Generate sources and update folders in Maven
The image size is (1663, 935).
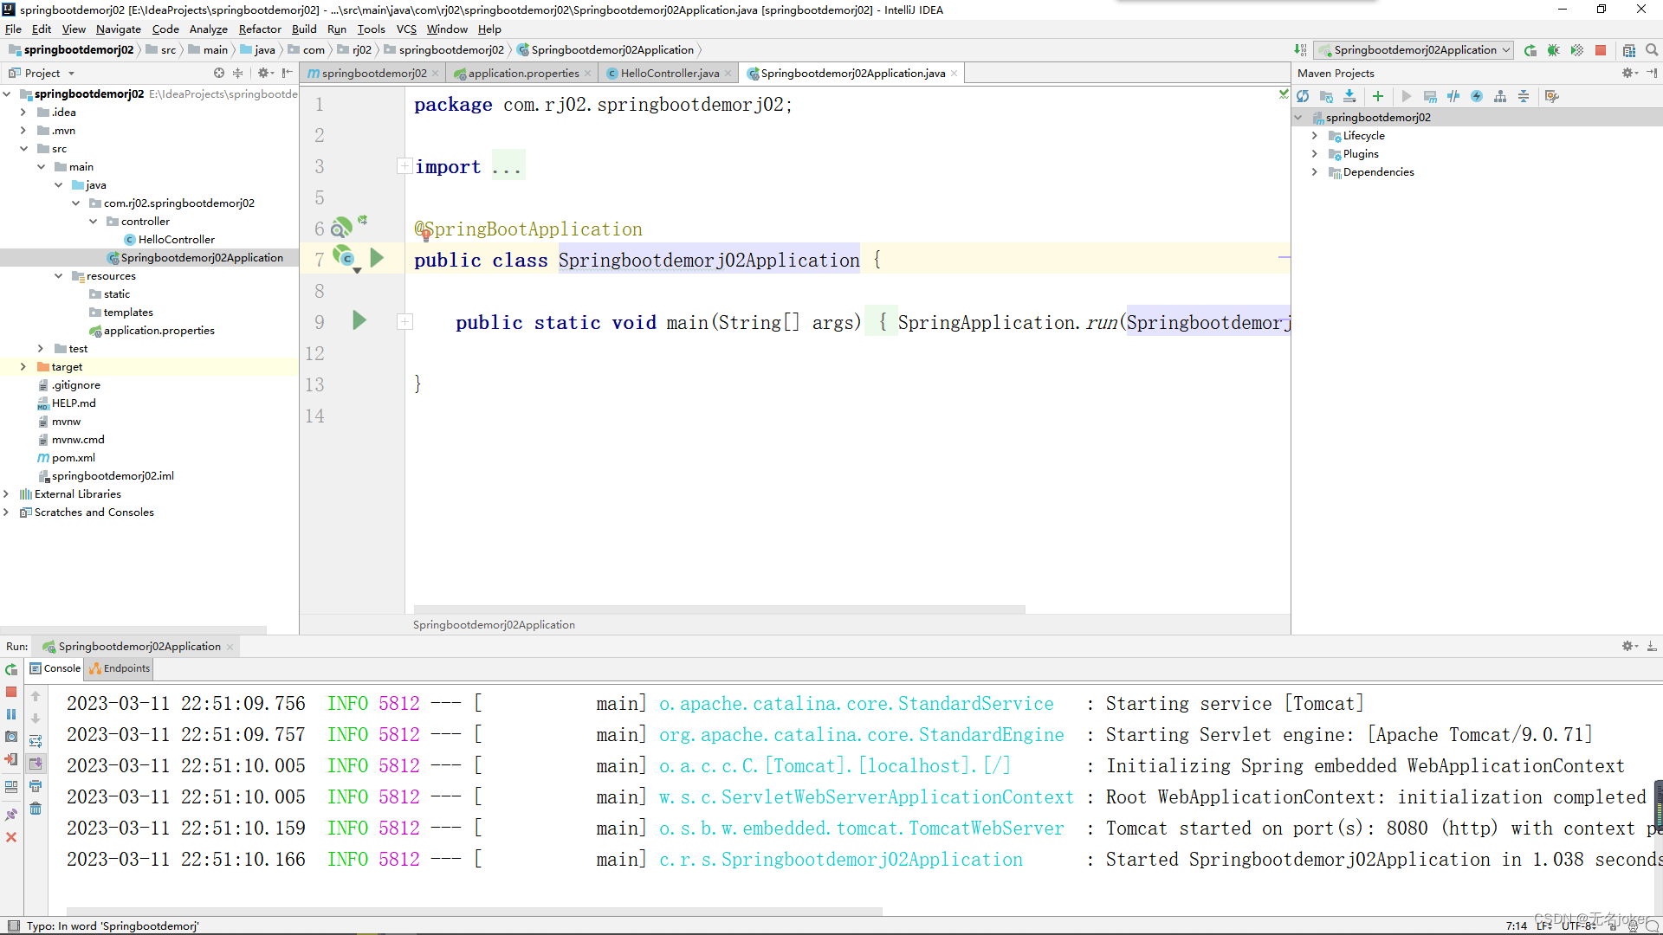click(x=1326, y=96)
